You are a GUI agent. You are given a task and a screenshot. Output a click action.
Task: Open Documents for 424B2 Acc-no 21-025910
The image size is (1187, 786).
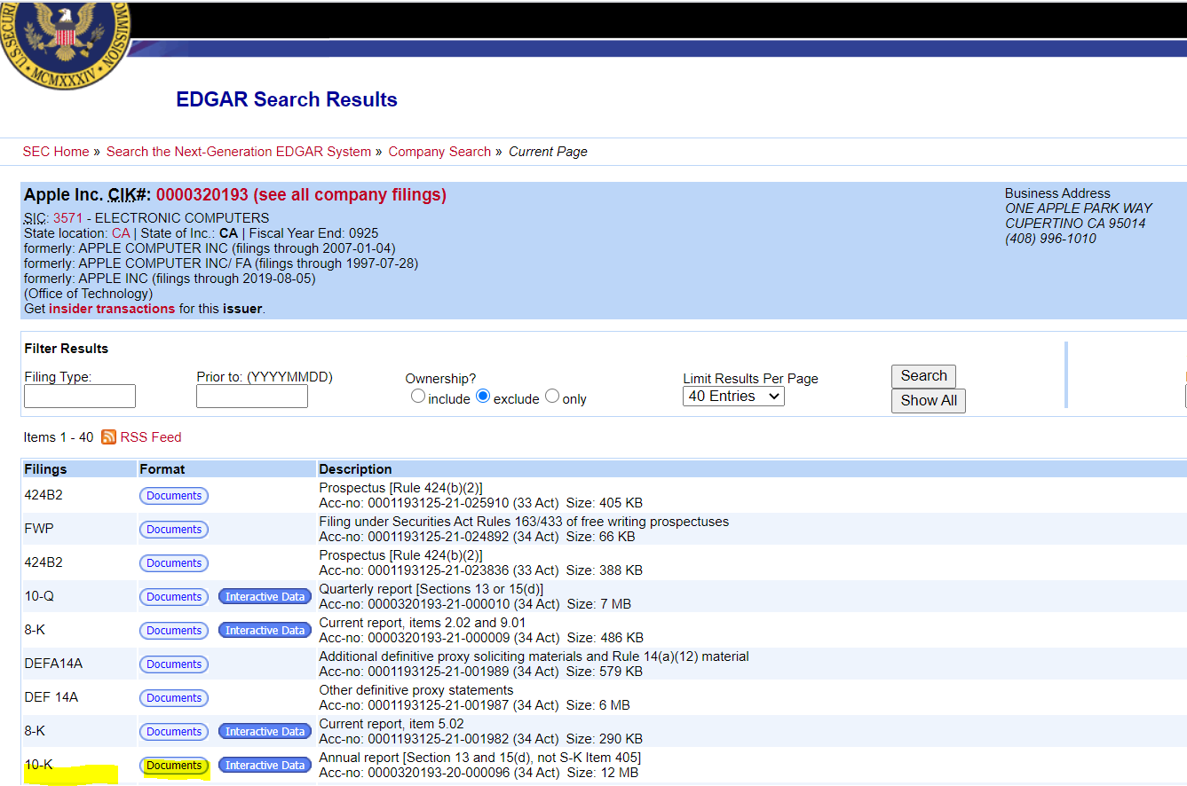click(174, 496)
